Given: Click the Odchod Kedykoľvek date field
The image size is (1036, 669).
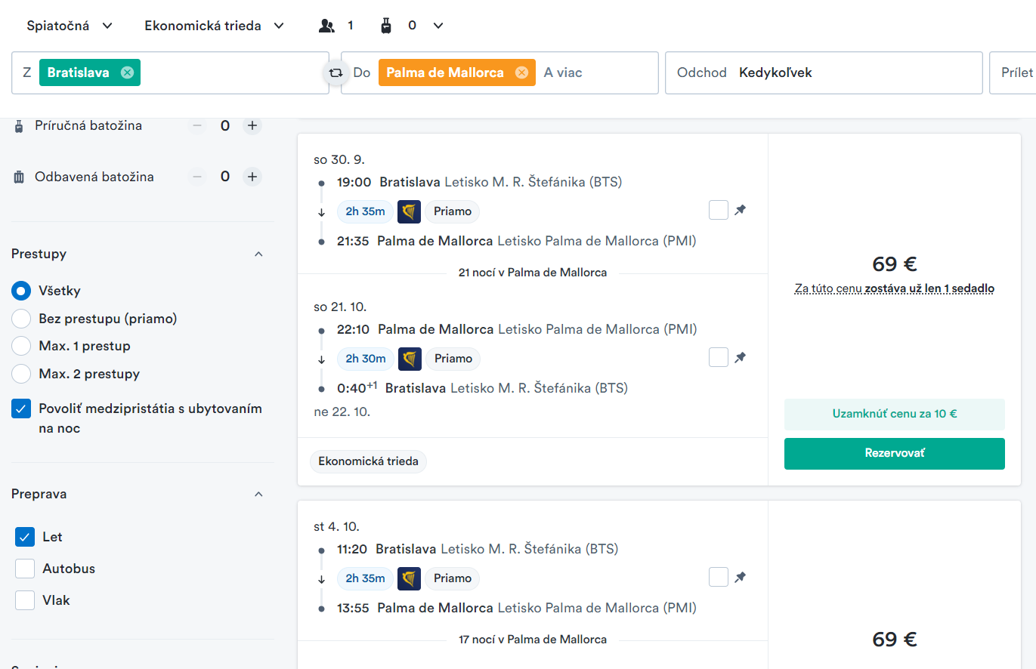Looking at the screenshot, I should click(x=823, y=72).
